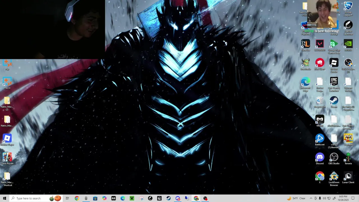Select the Riot Client desktop icon
Image resolution: width=359 pixels, height=202 pixels.
point(320,64)
